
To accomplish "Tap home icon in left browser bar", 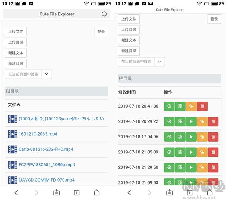I will pos(97,192).
